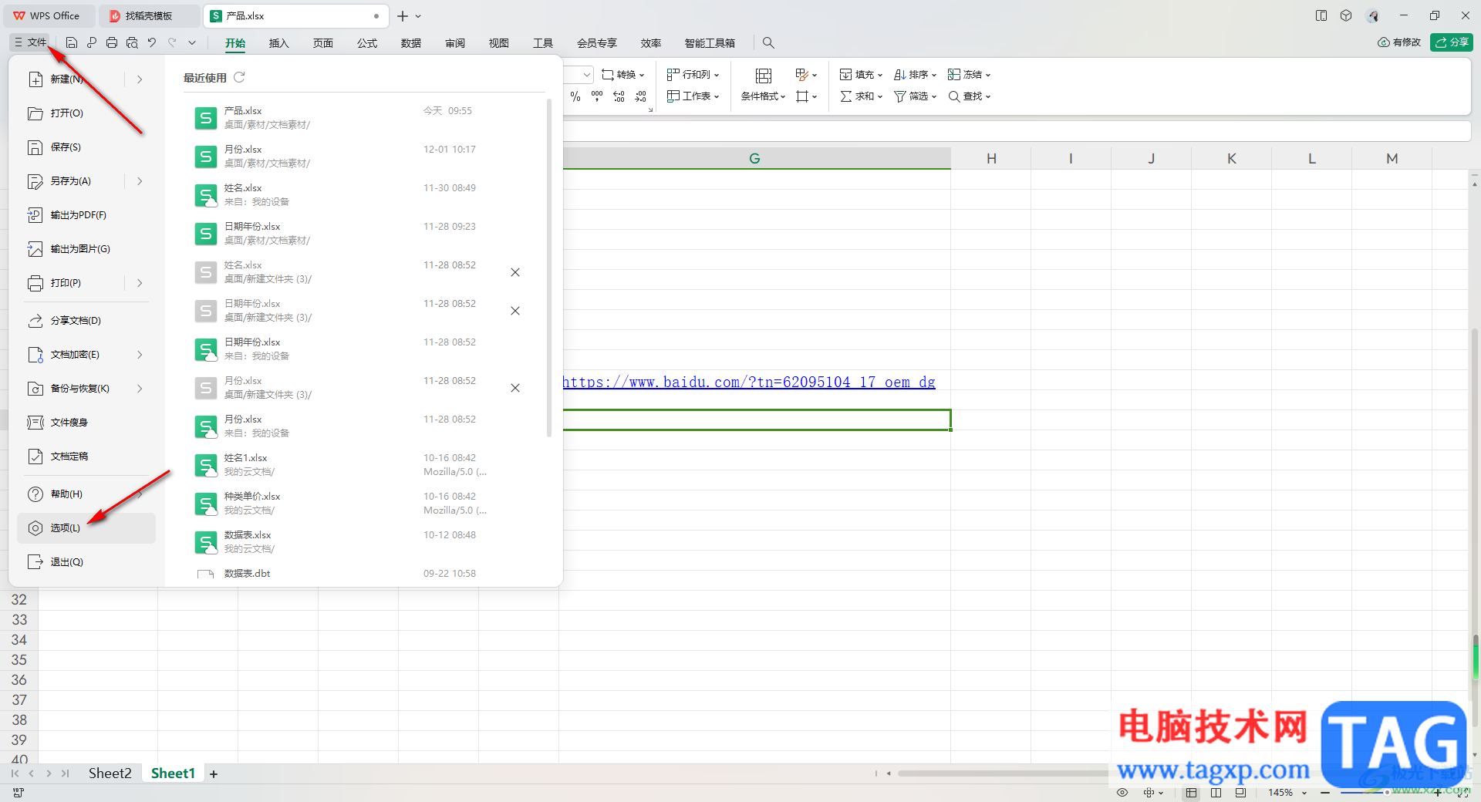Apply percent number format

575,96
